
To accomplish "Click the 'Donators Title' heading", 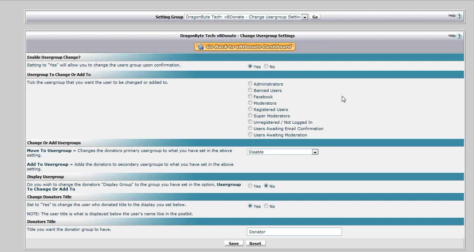I will click(41, 222).
